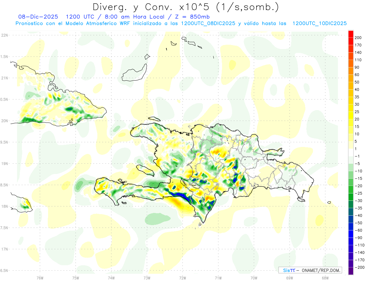Click the legend value '-30'
Screen dimensions: 365x282
click(358, 201)
